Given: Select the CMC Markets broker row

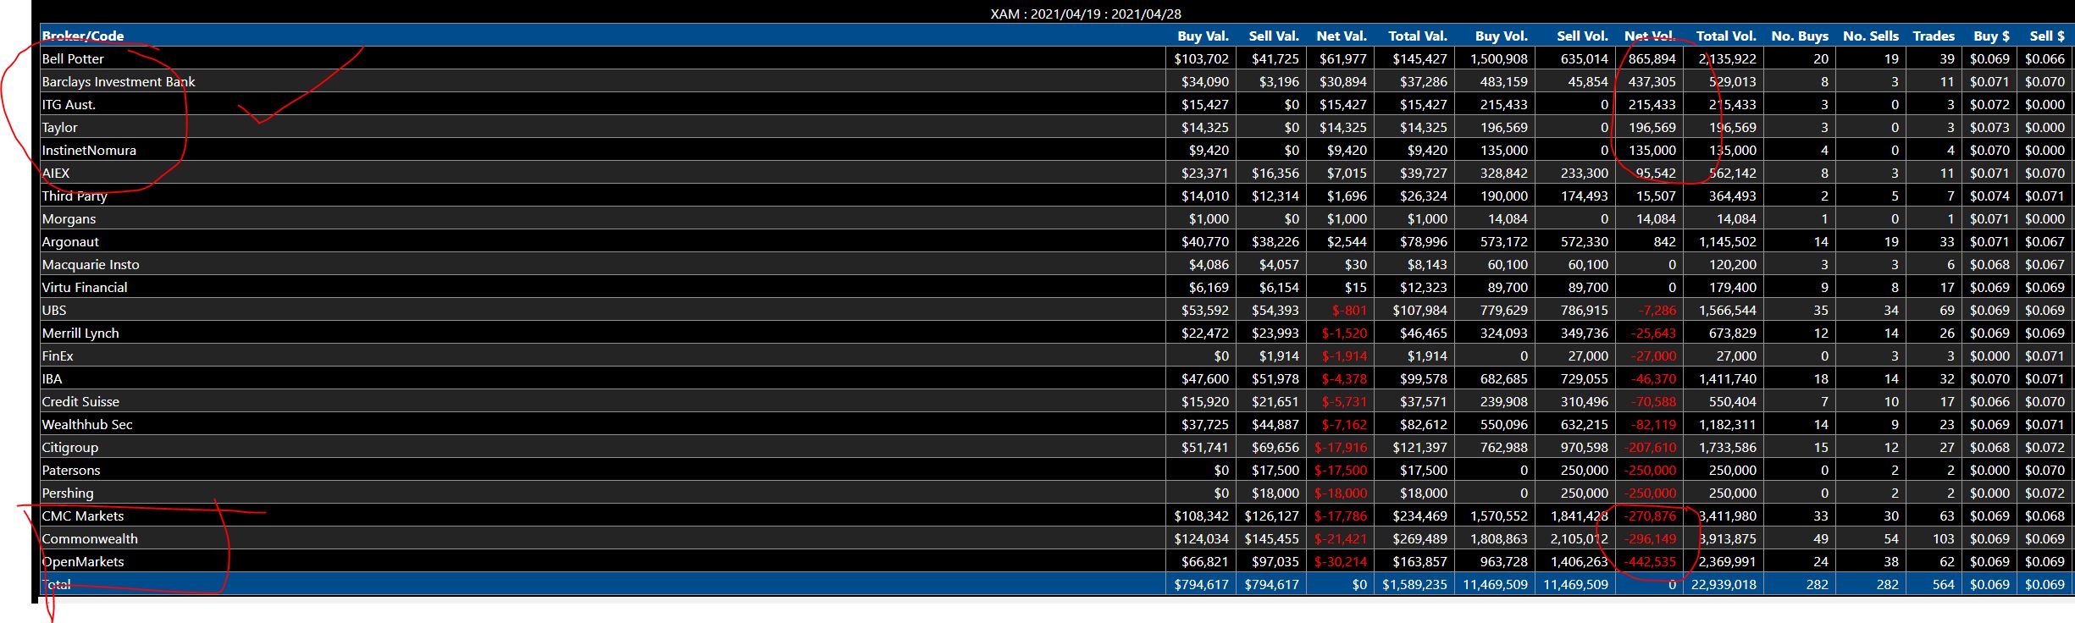Looking at the screenshot, I should [1054, 515].
